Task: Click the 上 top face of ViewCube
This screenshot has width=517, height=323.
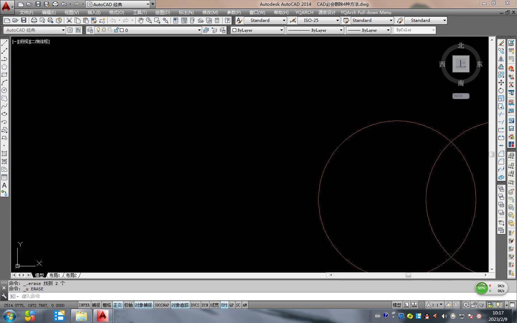Action: coord(461,64)
